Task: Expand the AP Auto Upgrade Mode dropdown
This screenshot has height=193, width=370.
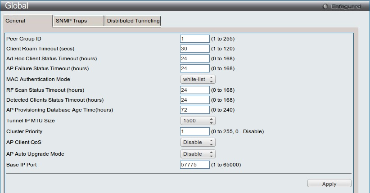Action: point(198,154)
